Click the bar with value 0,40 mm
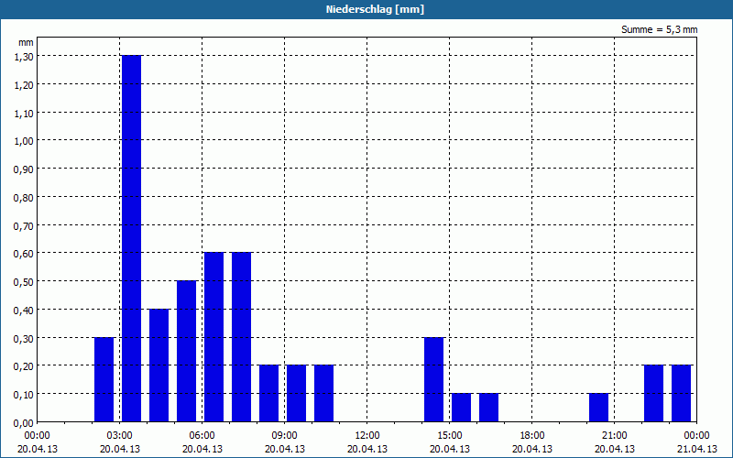This screenshot has width=733, height=458. tap(159, 365)
